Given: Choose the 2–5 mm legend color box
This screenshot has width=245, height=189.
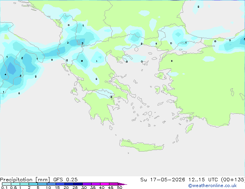Looking at the screenshot, I should [x=33, y=184].
